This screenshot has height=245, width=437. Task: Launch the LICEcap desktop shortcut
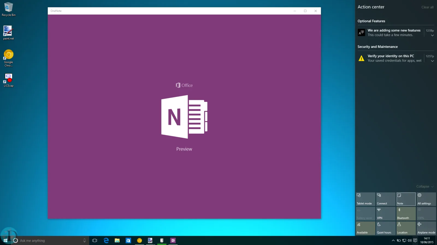pos(8,80)
